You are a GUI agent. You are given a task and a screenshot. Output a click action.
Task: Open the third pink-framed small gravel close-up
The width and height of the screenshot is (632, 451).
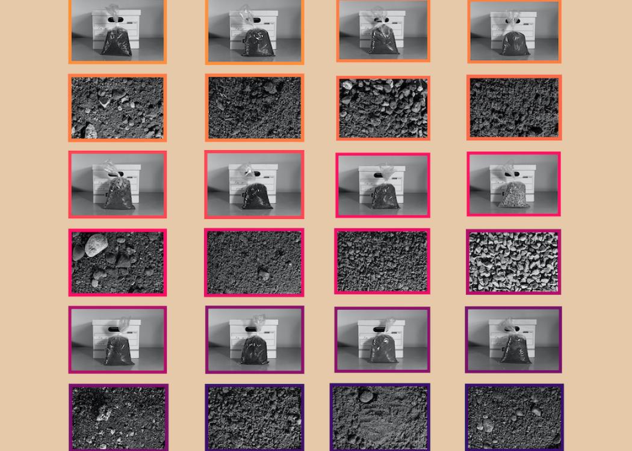(382, 262)
